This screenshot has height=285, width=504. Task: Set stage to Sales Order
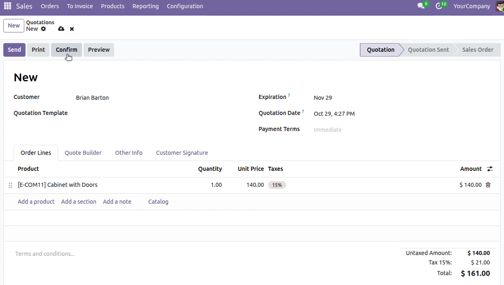click(477, 49)
